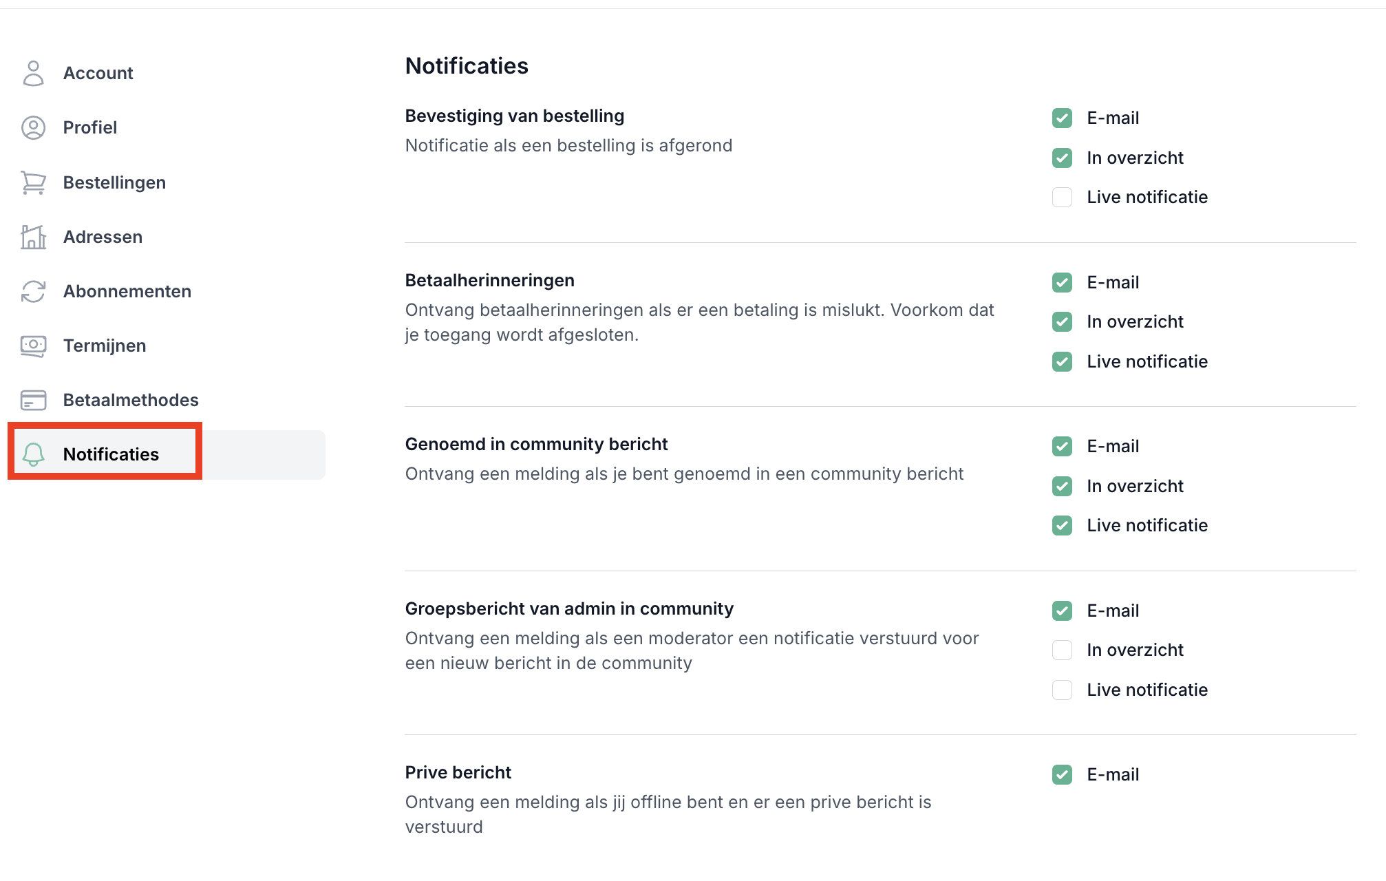Open the Bestellingen menu item

coord(114,182)
